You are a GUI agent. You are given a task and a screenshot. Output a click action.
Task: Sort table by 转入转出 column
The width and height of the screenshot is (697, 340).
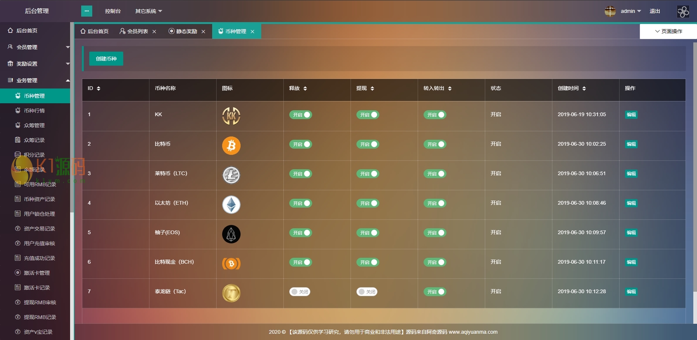click(x=450, y=89)
